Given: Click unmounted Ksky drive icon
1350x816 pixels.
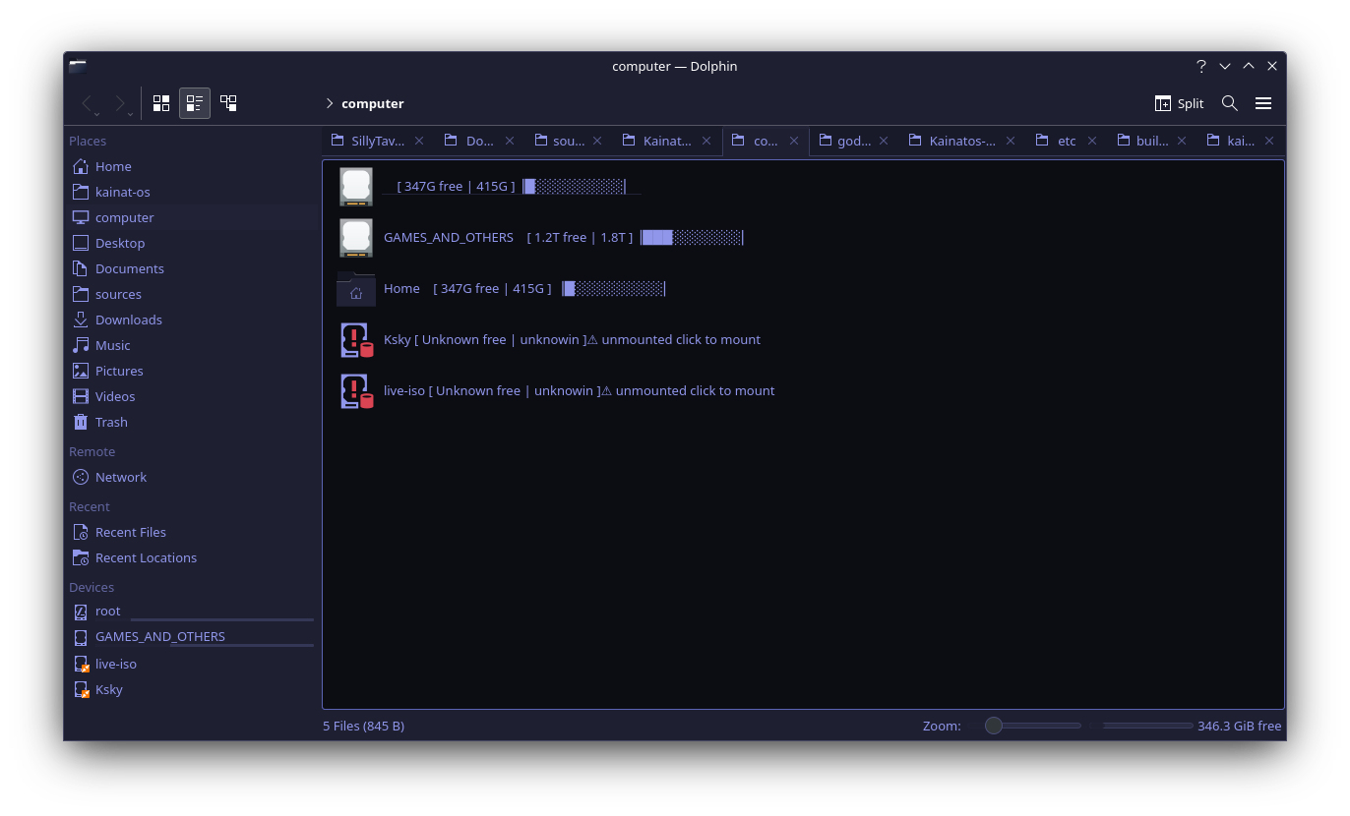Looking at the screenshot, I should pyautogui.click(x=356, y=339).
